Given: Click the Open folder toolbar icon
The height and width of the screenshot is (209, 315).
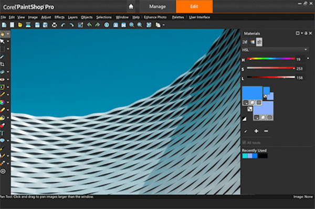Looking at the screenshot, I should click(20, 25).
